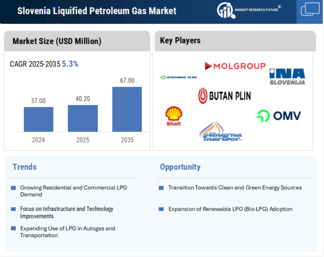The image size is (324, 257).
Task: Click bullet beside Transition Towards Clean Energy
Action: tap(161, 188)
